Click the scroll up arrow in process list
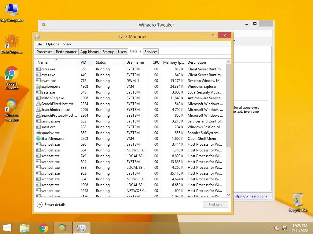 229,62
